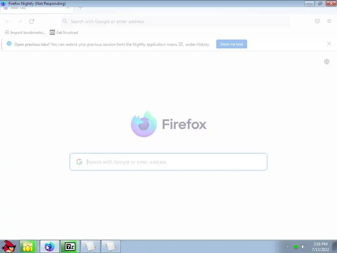Open the first blank-paper taskbar item

tap(91, 246)
